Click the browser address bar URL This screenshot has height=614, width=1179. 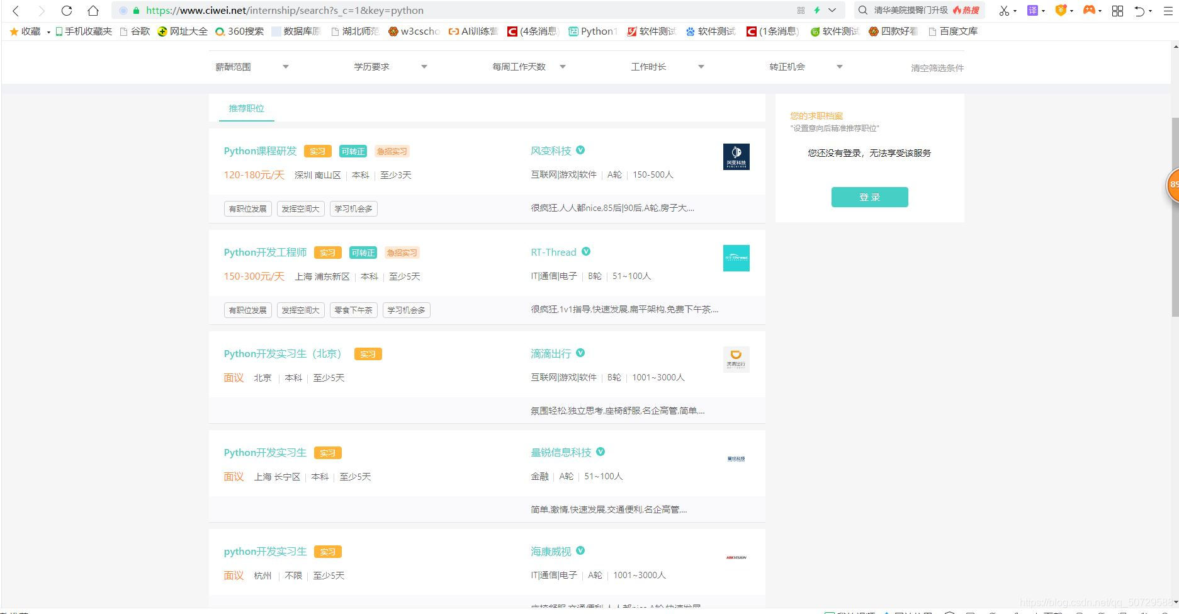(285, 11)
